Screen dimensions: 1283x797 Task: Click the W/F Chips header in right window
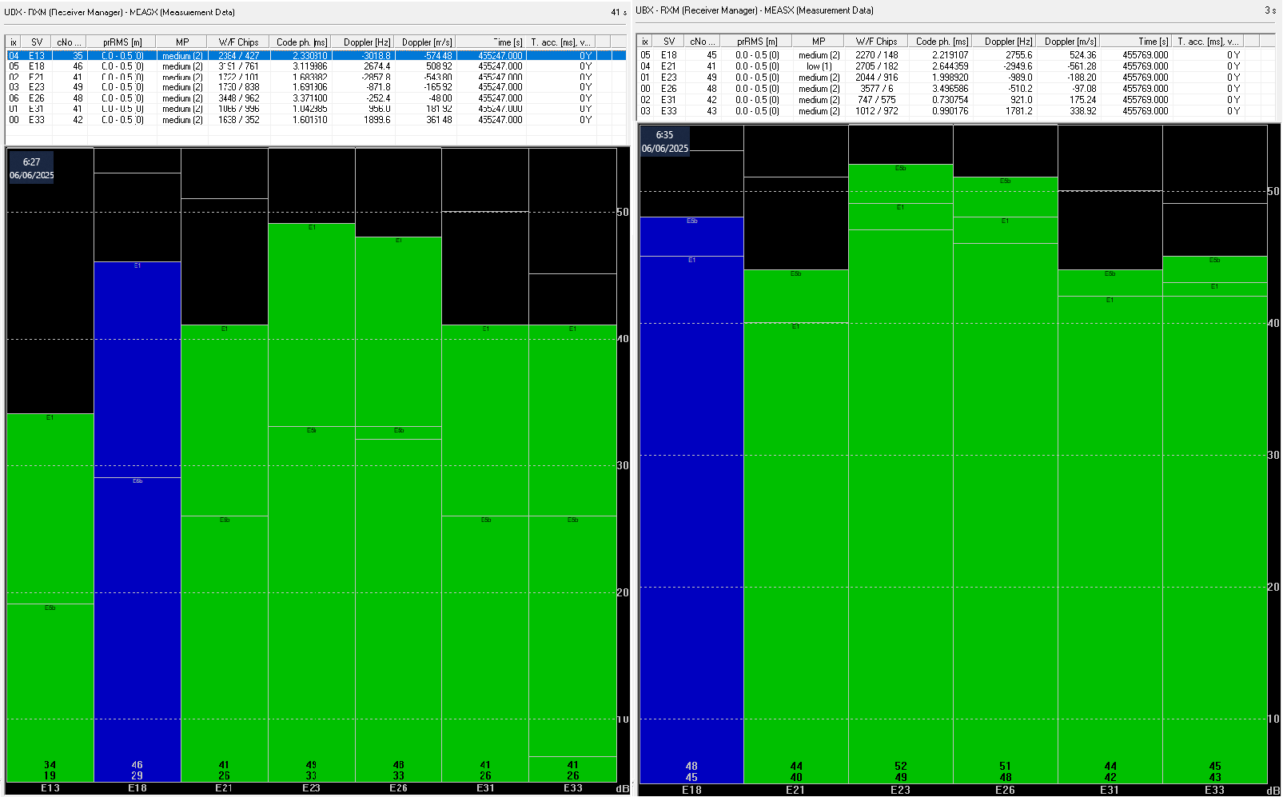coord(876,42)
